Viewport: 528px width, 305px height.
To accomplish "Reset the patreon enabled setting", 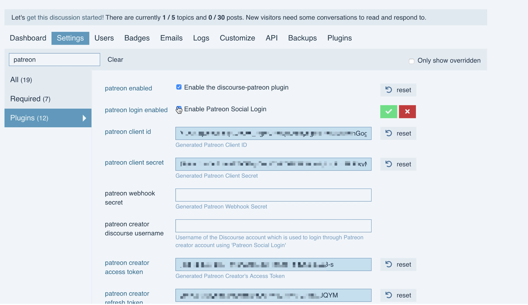I will click(398, 90).
